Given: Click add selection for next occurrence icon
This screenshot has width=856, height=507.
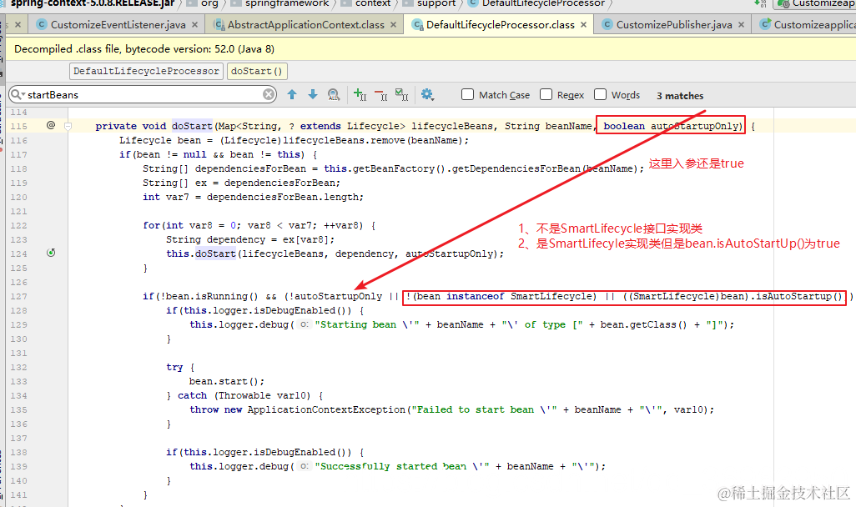Looking at the screenshot, I should (x=360, y=95).
